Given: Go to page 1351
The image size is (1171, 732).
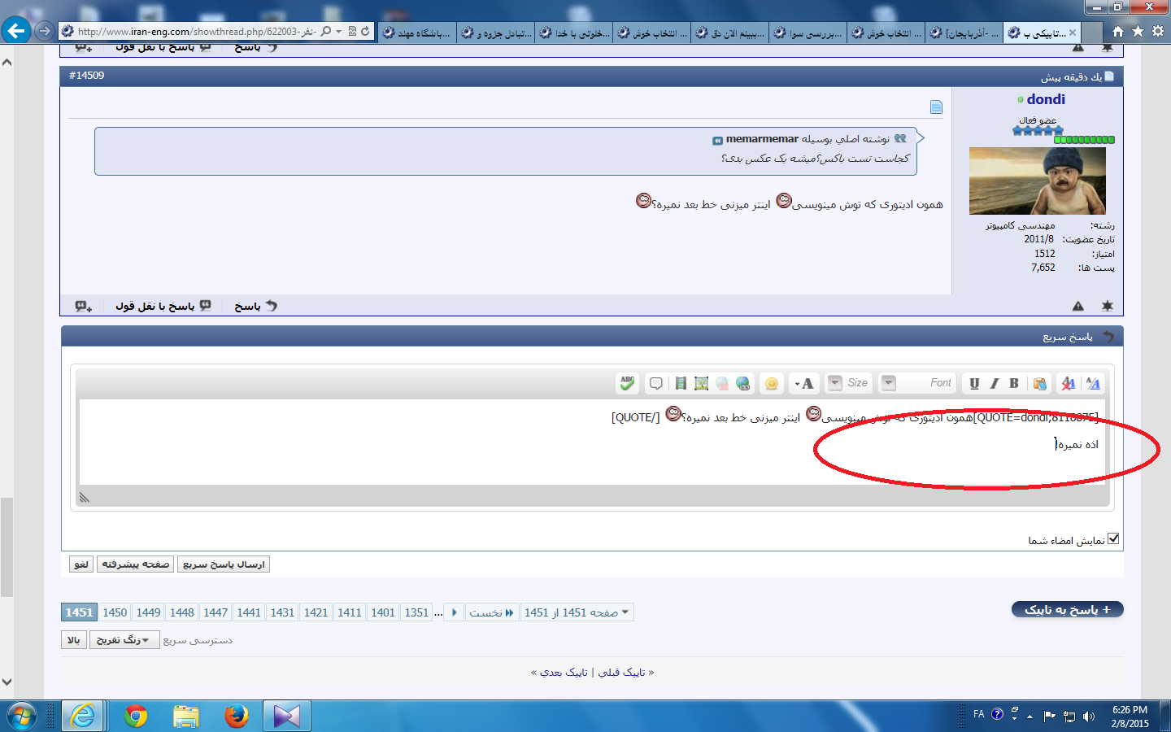Looking at the screenshot, I should coord(416,612).
